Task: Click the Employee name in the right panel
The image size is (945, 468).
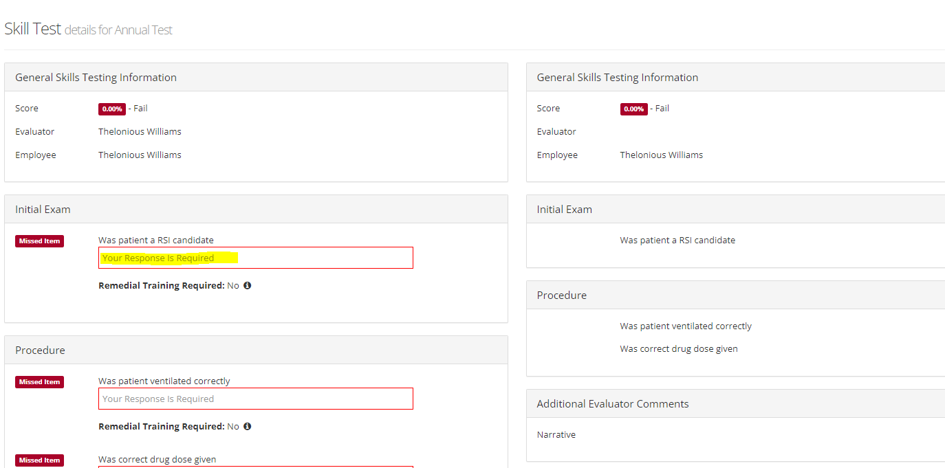Action: click(x=661, y=155)
